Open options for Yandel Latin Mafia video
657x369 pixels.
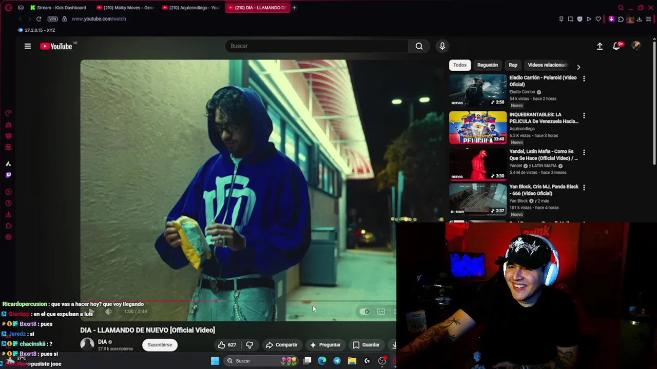584,152
